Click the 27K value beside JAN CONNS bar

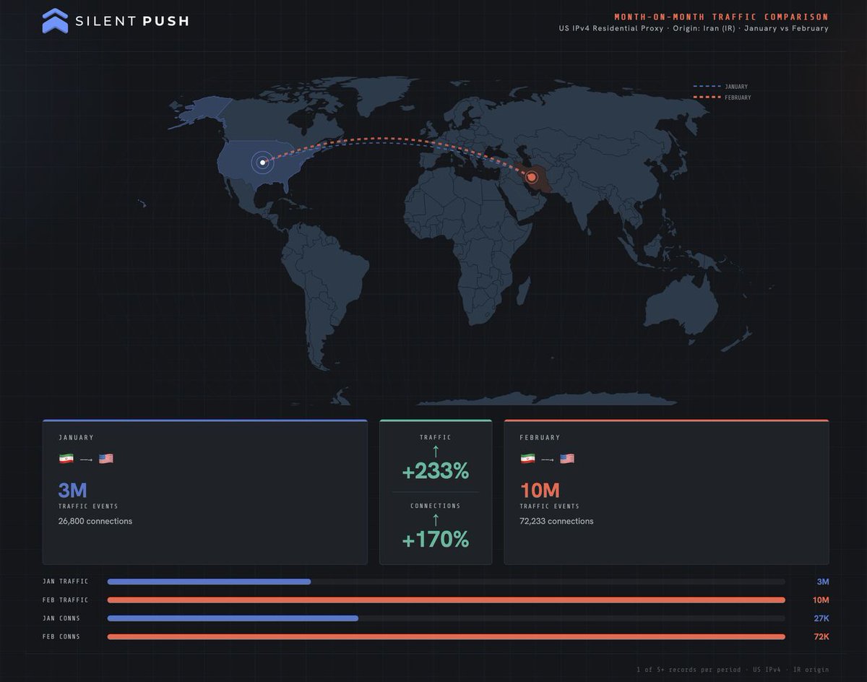point(821,618)
